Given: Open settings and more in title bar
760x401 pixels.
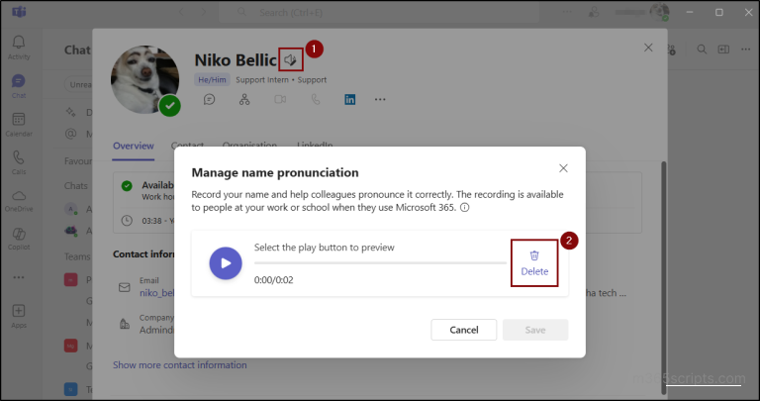Looking at the screenshot, I should [x=567, y=12].
